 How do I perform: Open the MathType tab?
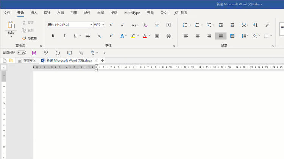coord(132,13)
